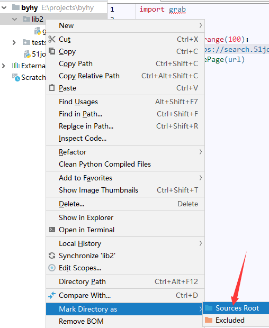Click the Paste clipboard icon
This screenshot has height=328, width=269.
52,88
